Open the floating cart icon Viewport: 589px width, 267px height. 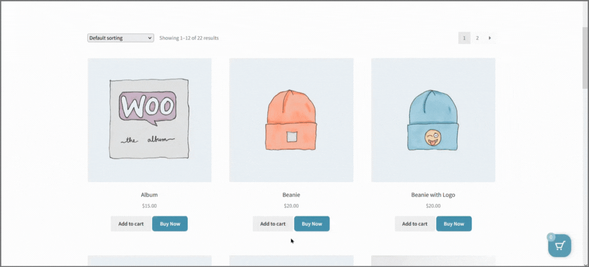559,246
